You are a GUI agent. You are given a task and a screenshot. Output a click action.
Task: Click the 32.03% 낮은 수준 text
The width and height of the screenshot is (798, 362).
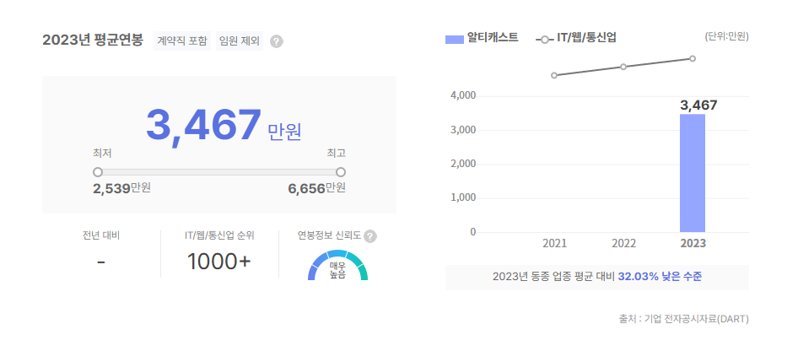(660, 277)
